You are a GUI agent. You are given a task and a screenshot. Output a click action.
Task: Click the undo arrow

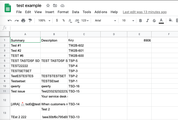[10, 21]
